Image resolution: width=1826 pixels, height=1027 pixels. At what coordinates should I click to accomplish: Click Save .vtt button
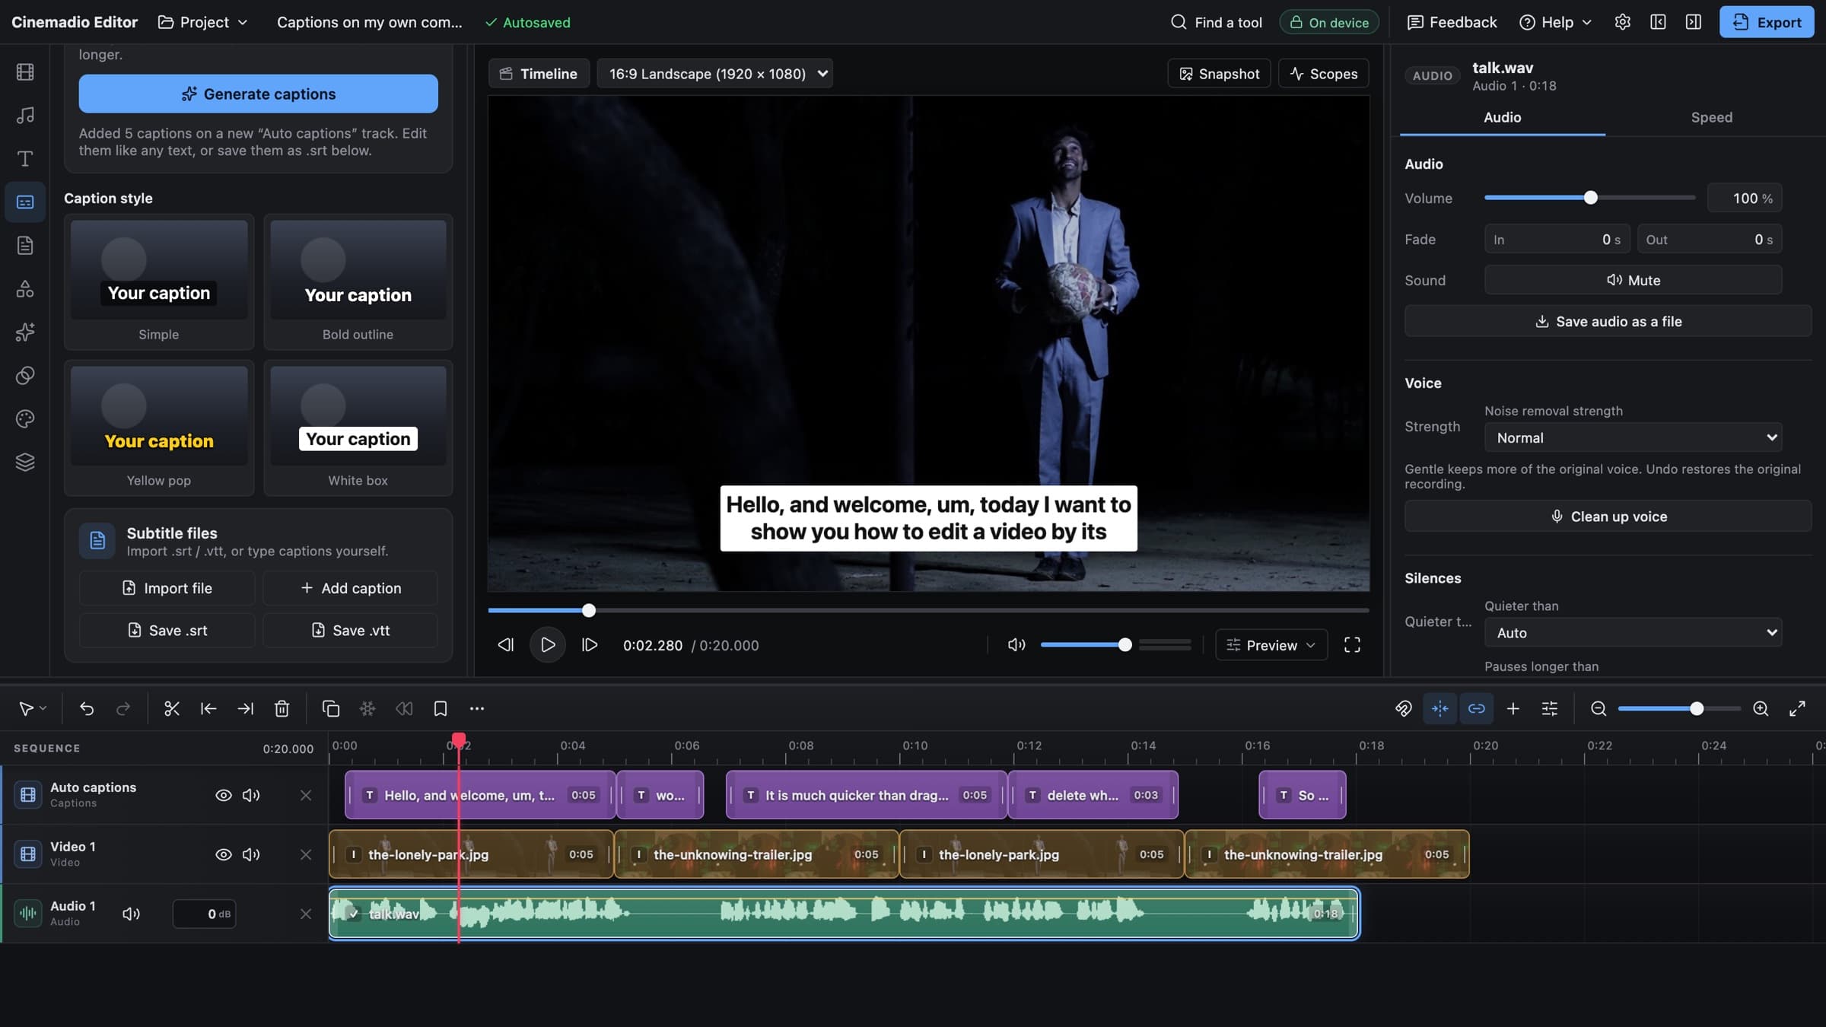[x=351, y=631]
